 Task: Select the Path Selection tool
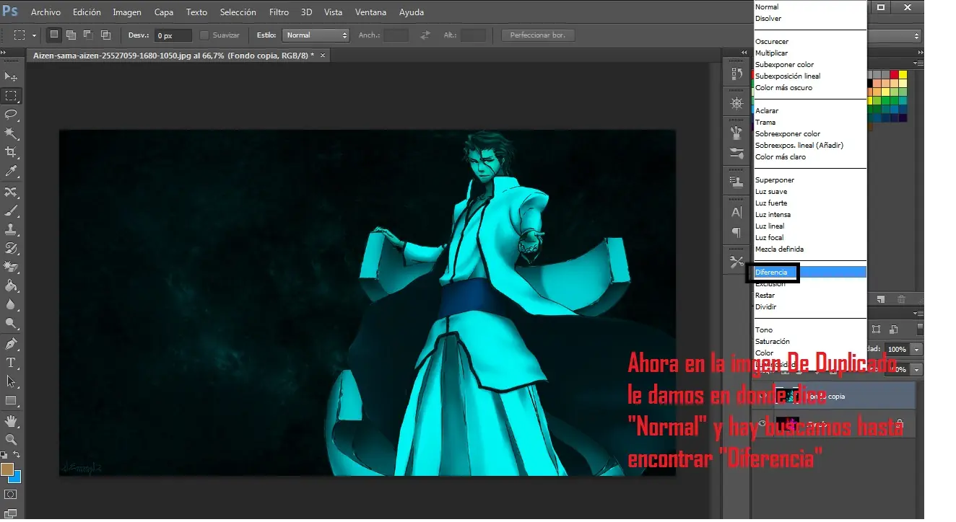click(x=11, y=381)
